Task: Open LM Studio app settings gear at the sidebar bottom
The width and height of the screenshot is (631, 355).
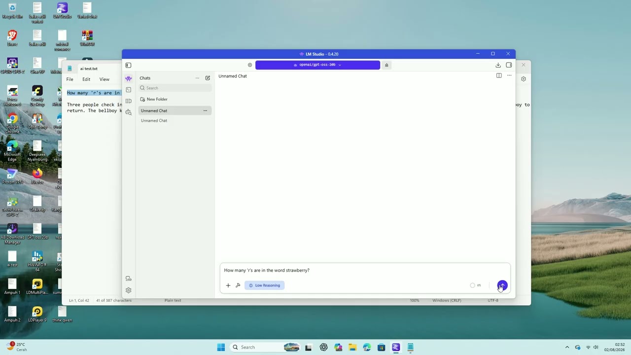Action: click(129, 290)
